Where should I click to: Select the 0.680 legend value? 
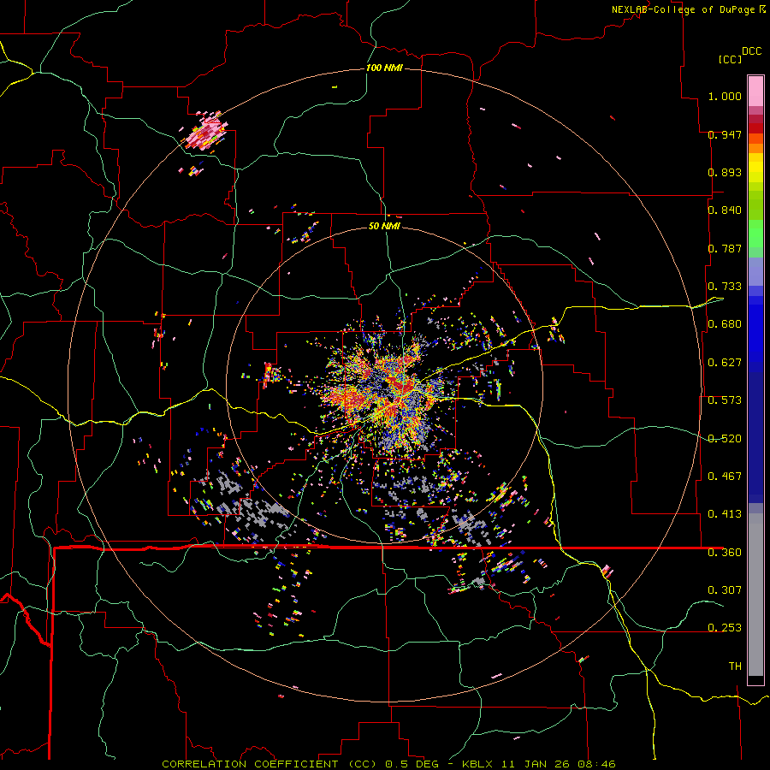pos(725,324)
